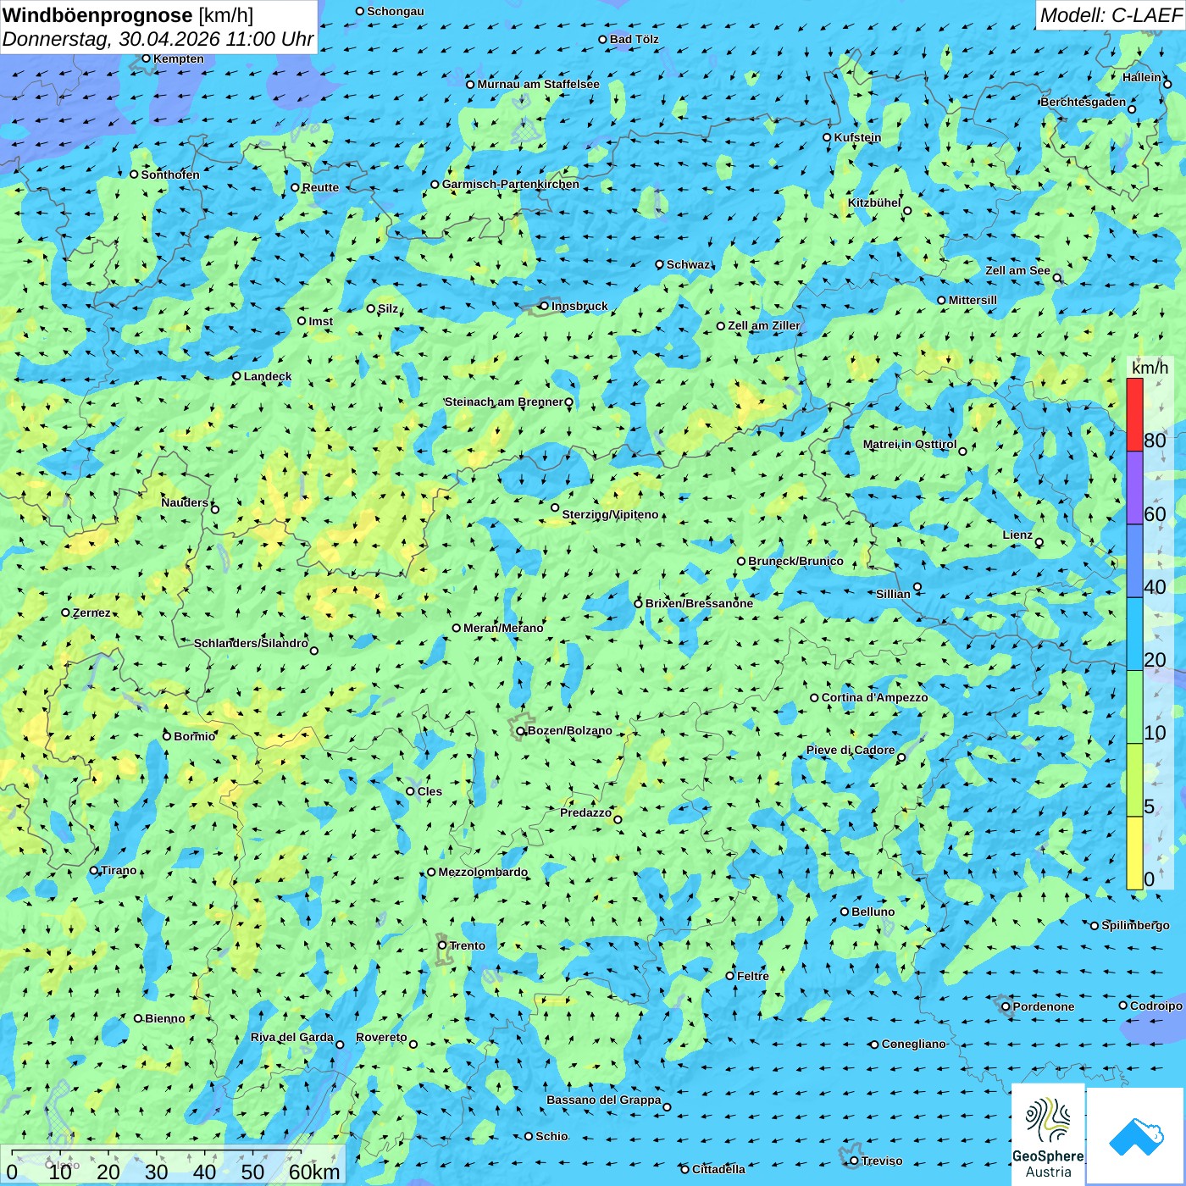
Task: Click the Sonthofen city marker
Action: [134, 175]
